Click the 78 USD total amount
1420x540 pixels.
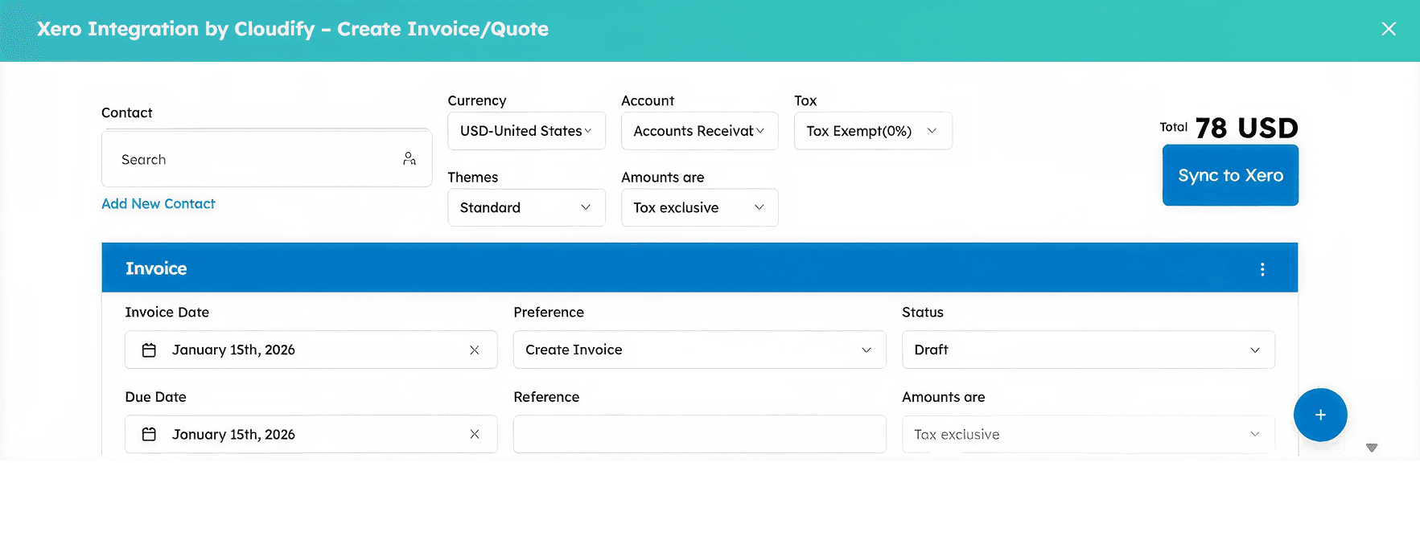click(x=1246, y=128)
